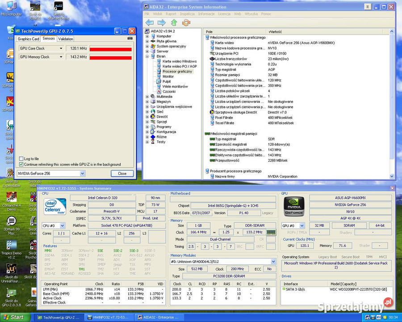Viewport: 402px width, 322px height.
Task: Click the AIDA32 forward arrow toolbar icon
Action: 162,23
